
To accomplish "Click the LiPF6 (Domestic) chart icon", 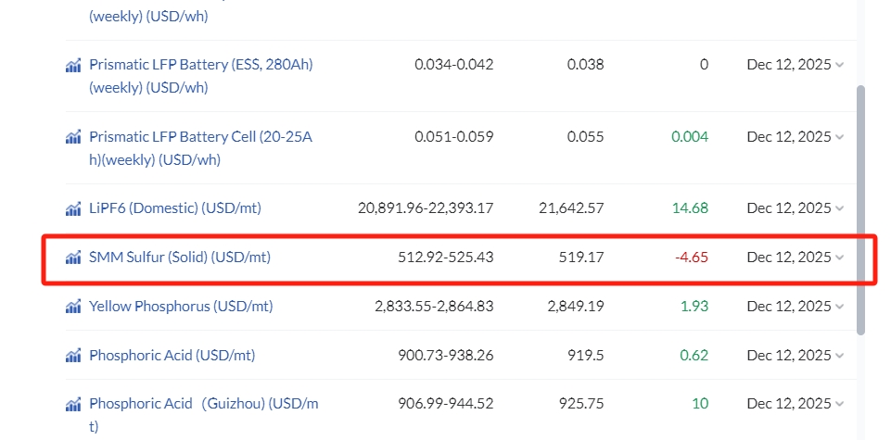I will click(x=72, y=208).
